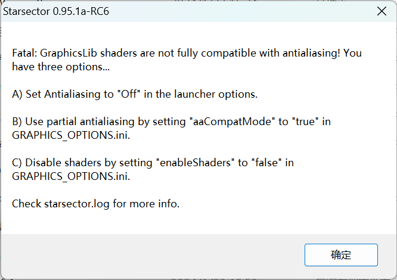Viewport: 397px width, 280px height.
Task: Click the "enableShaders" setting name
Action: coord(195,163)
